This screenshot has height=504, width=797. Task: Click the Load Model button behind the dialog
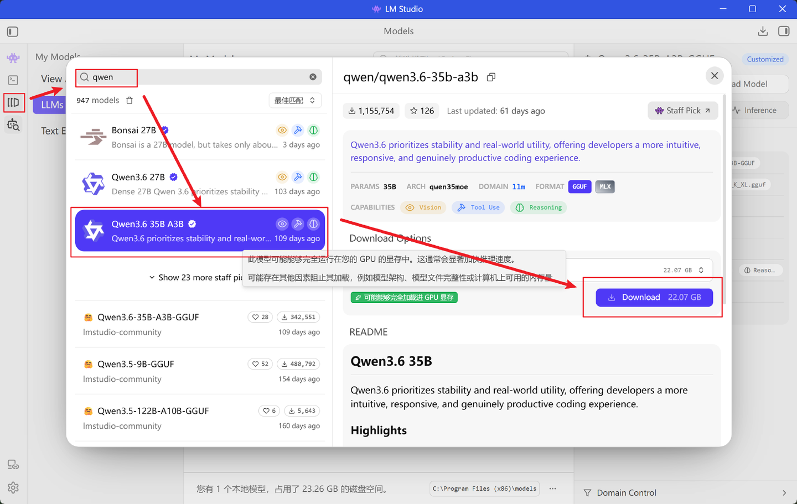759,84
